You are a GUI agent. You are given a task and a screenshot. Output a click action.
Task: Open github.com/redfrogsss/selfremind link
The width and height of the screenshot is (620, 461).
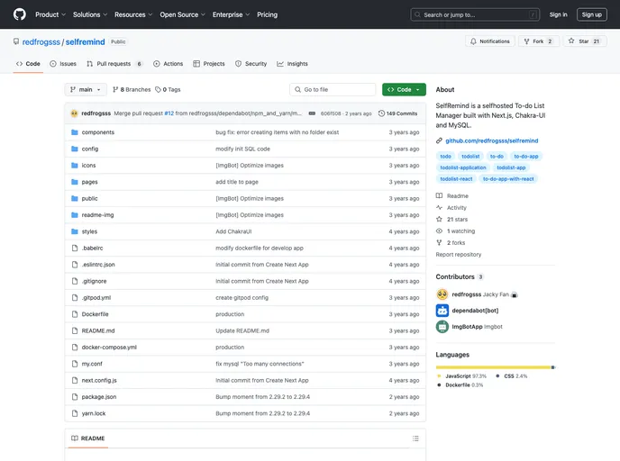491,140
